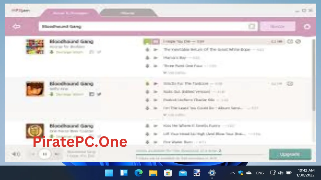Open the Hooray for Boobies album cover
This screenshot has height=180, width=321.
[x=35, y=46]
